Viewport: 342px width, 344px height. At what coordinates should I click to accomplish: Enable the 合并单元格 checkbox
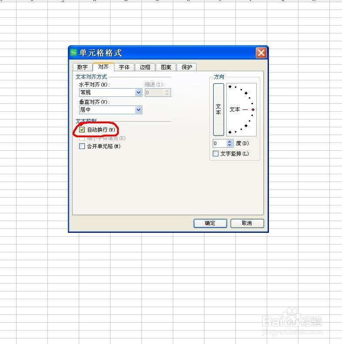tap(82, 146)
